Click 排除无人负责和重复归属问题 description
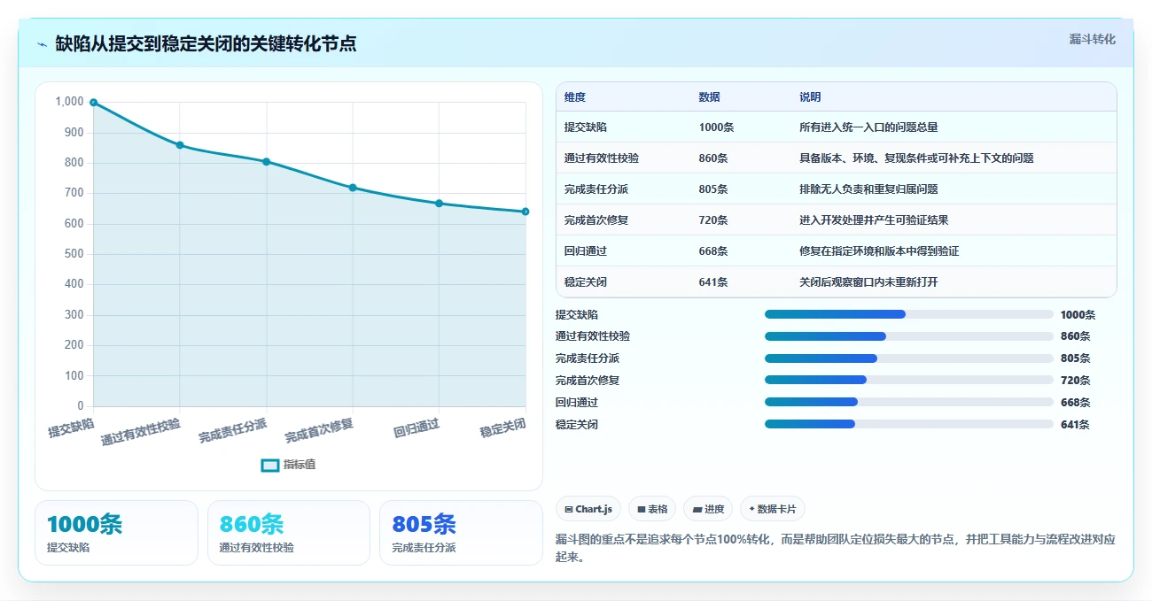The image size is (1152, 601). 868,189
